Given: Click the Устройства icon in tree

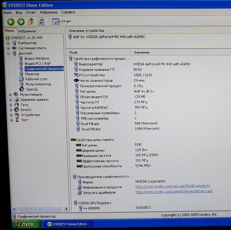Looking at the screenshot, I should (17, 115).
